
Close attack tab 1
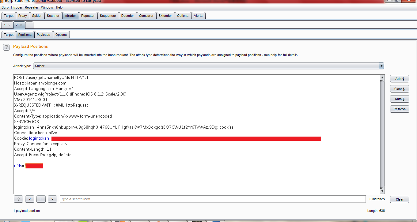(x=9, y=25)
